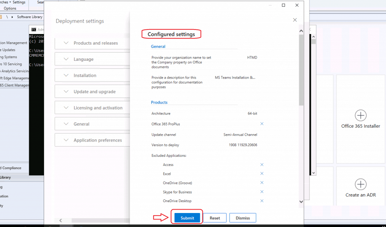
Task: Close the Configured settings pane X
Action: (295, 20)
